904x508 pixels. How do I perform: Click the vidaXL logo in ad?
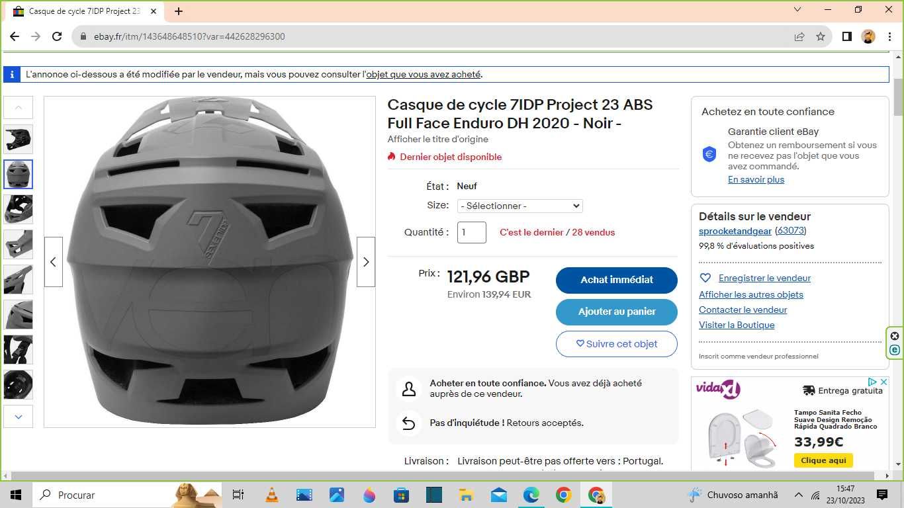(x=717, y=389)
